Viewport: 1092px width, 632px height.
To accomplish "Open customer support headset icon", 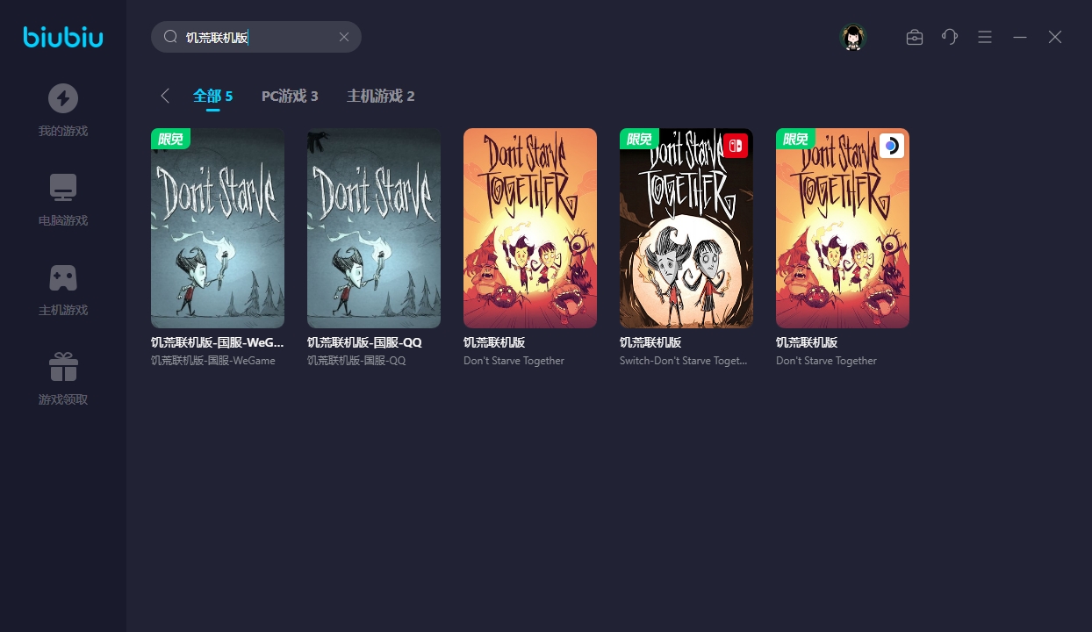I will coord(950,37).
